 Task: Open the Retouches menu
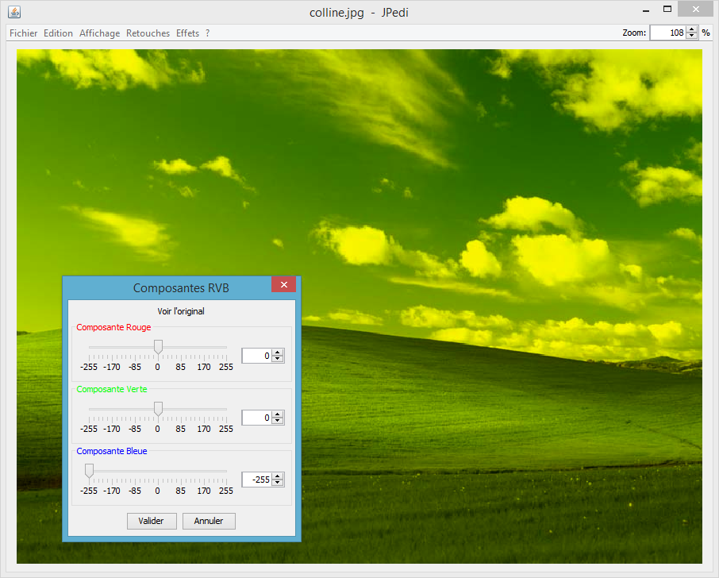(148, 33)
